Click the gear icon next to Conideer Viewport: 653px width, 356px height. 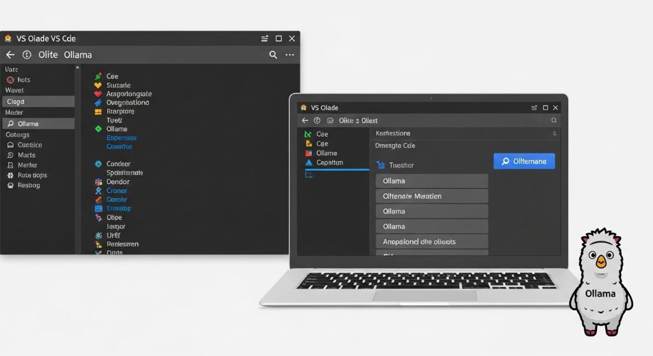(98, 164)
